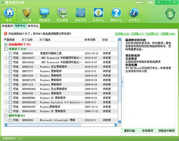Open the 已过期 (35) link
Image resolution: width=179 pixels, height=141 pixels.
[x=153, y=34]
